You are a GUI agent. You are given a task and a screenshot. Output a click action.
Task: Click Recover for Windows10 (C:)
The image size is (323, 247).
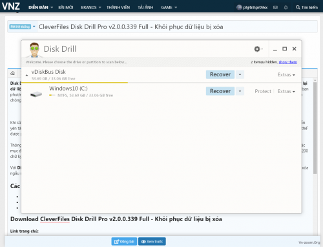tap(220, 91)
